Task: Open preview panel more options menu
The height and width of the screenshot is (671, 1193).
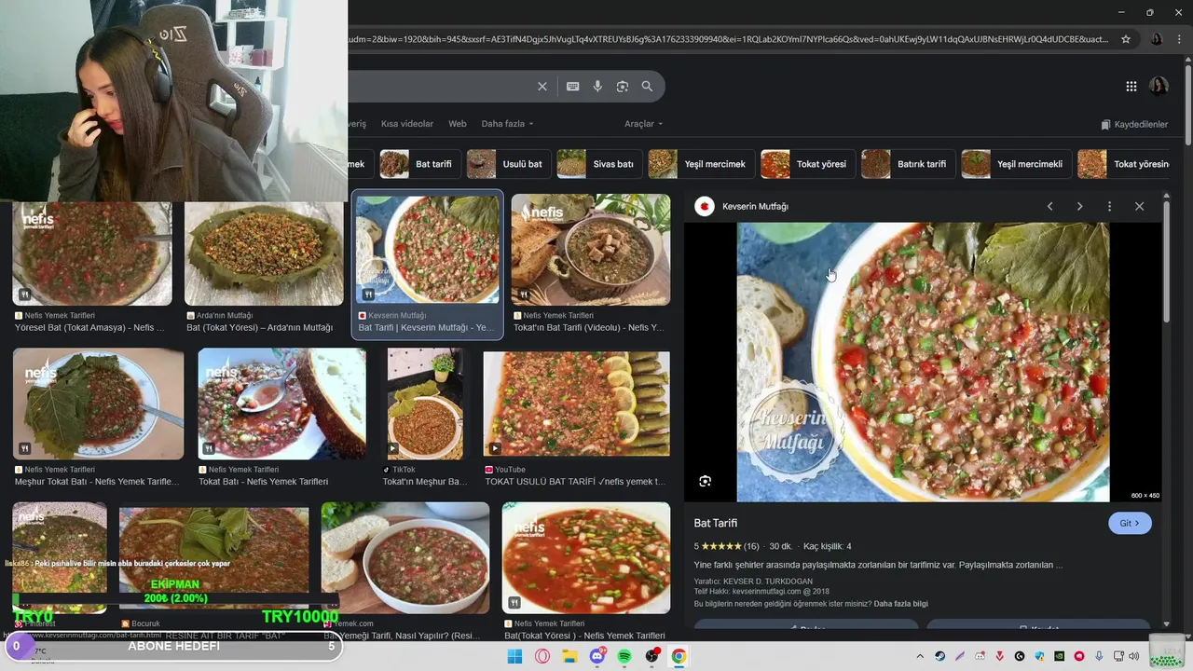Action: tap(1109, 206)
